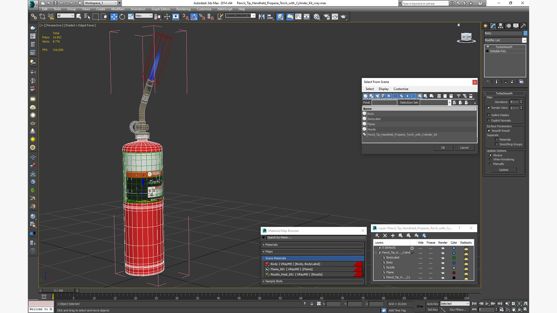Open the Rendering menu
The height and width of the screenshot is (313, 557).
183,9
